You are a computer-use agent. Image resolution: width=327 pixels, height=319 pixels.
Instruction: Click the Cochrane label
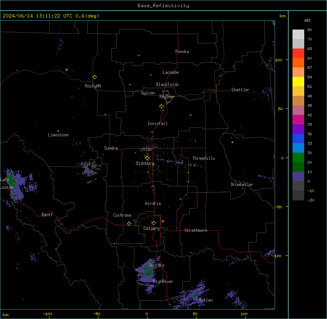tap(122, 215)
